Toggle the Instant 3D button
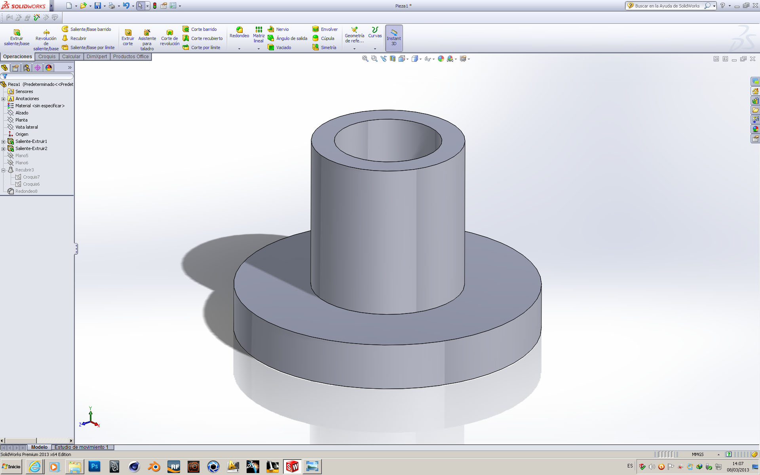 coord(394,38)
